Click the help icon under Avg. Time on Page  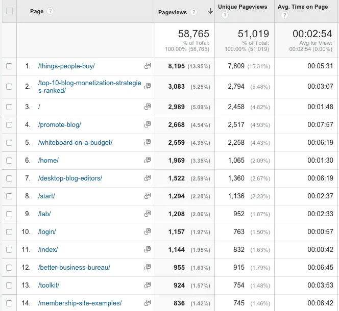pyautogui.click(x=284, y=15)
